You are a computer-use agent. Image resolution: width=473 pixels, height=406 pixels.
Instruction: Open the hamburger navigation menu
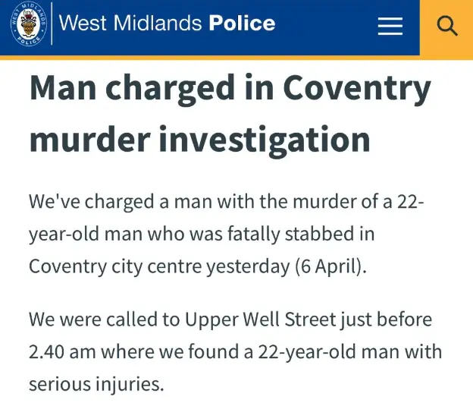pyautogui.click(x=390, y=26)
